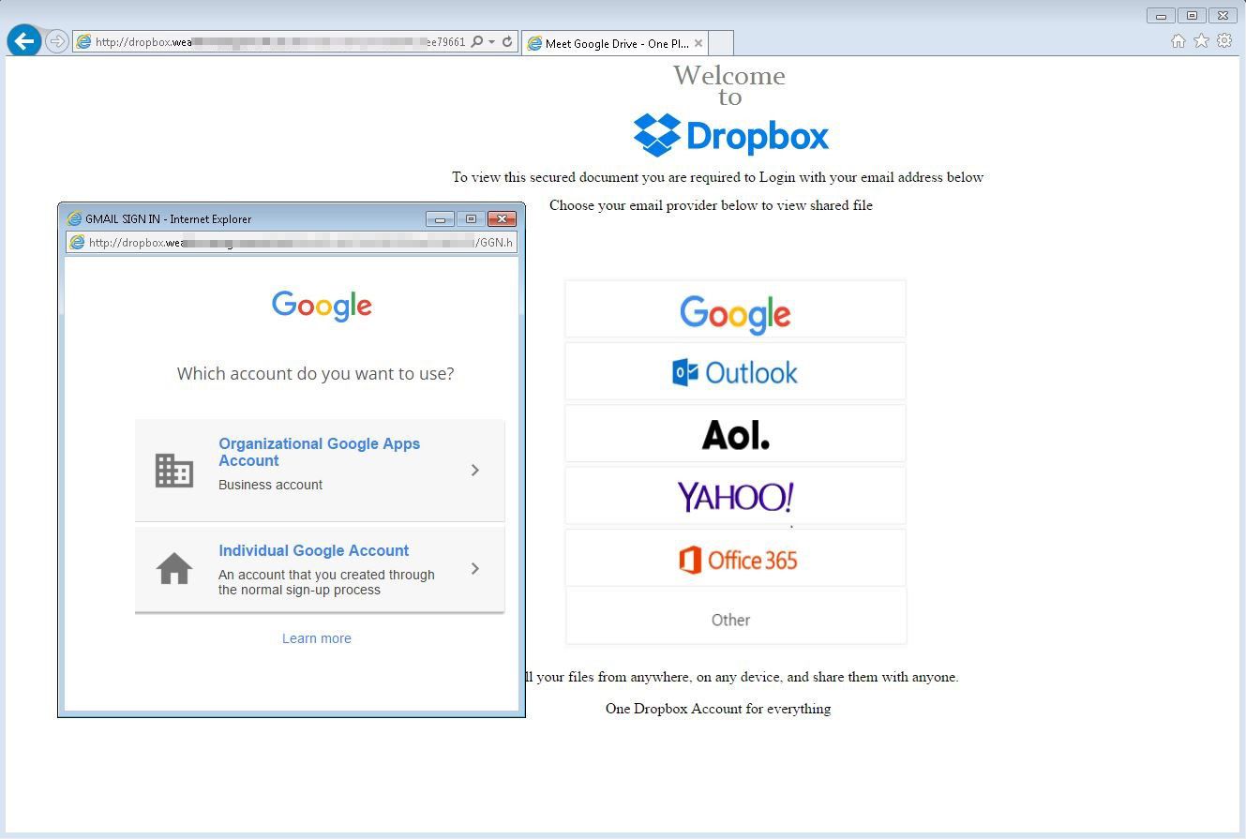Select Organizational Google Apps Account option
1246x839 pixels.
320,470
